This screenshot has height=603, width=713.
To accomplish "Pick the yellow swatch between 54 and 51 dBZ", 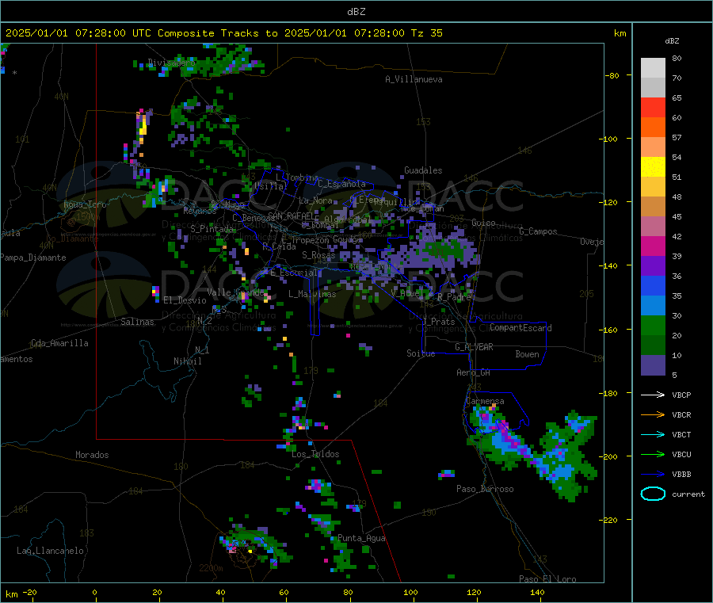I will pyautogui.click(x=653, y=167).
